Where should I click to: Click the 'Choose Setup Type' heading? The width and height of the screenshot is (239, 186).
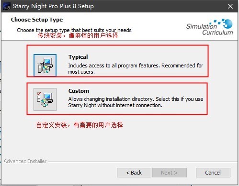(x=37, y=20)
